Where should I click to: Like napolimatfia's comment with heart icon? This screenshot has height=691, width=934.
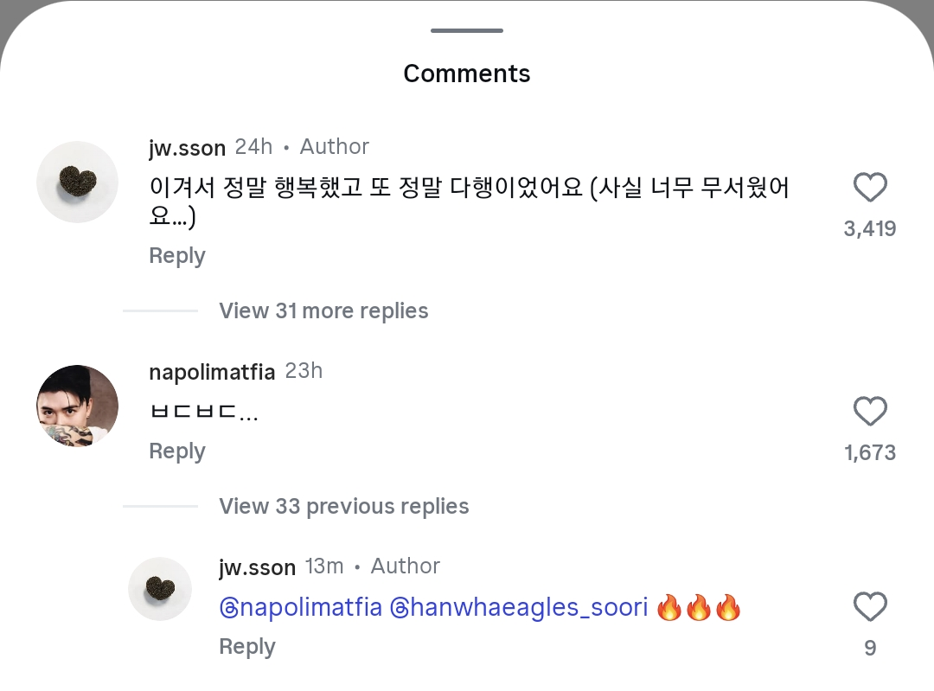point(870,412)
